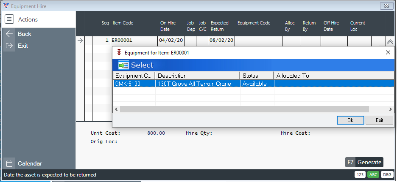397x182 pixels.
Task: Click the Exit door icon in sidebar
Action: (9, 46)
